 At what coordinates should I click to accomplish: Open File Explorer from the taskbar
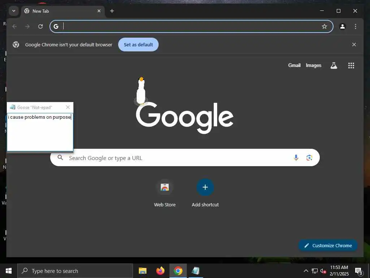[142, 271]
